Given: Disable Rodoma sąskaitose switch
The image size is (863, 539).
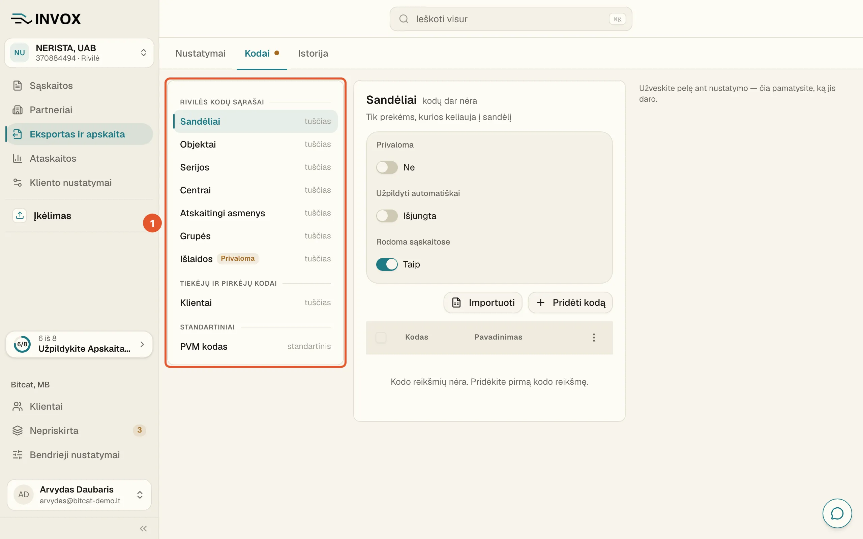Looking at the screenshot, I should pyautogui.click(x=387, y=264).
